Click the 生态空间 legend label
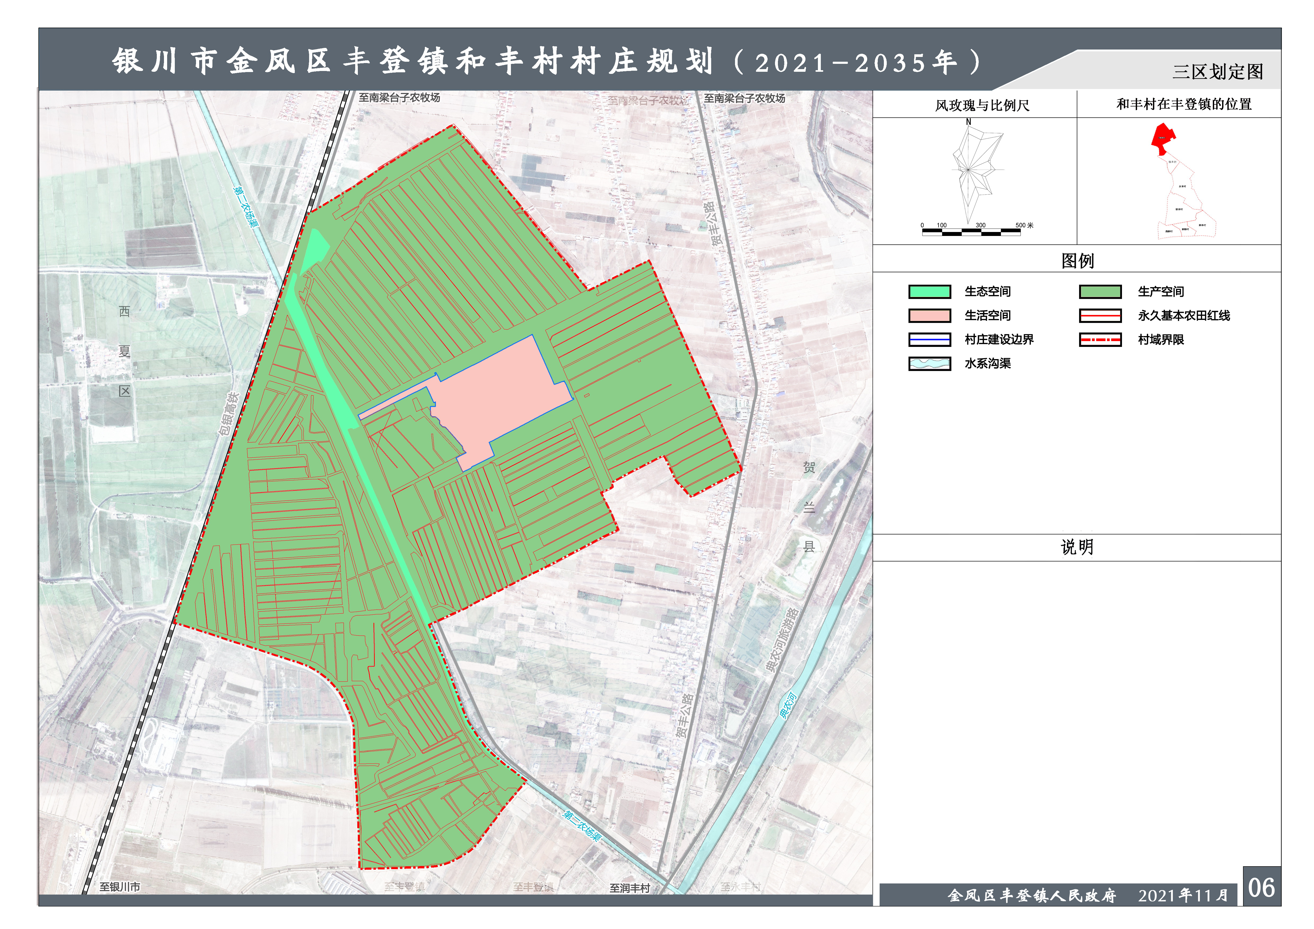 point(988,292)
